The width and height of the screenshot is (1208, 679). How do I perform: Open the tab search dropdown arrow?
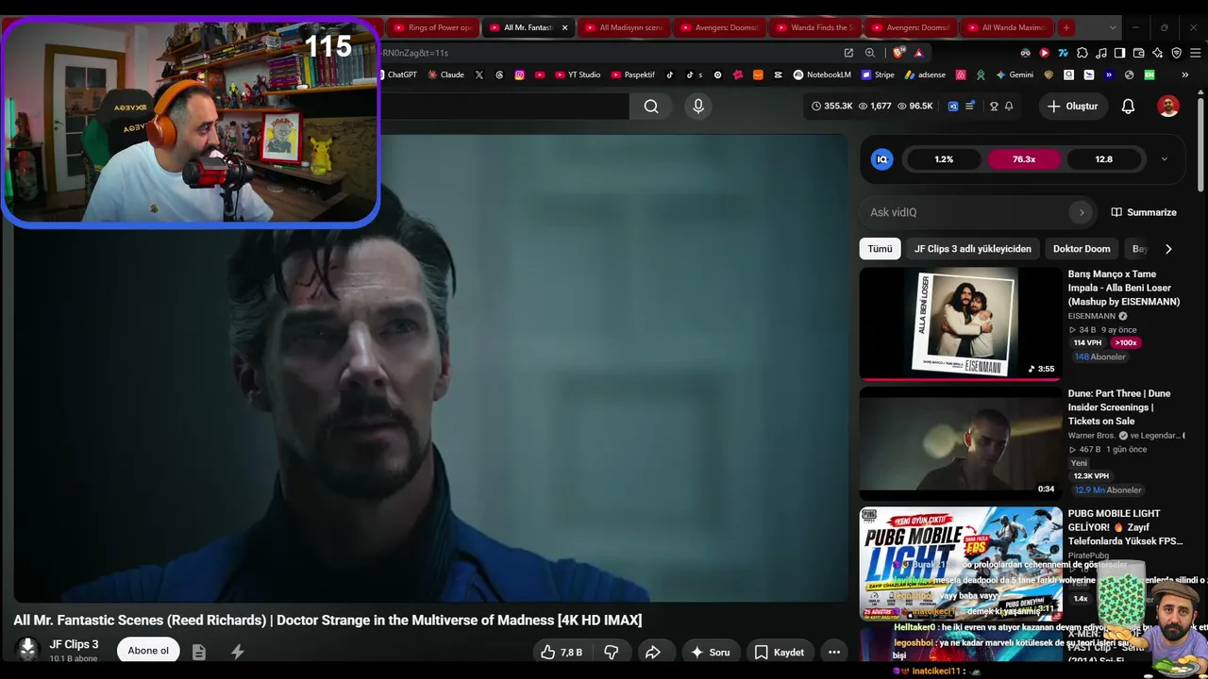pos(1113,27)
